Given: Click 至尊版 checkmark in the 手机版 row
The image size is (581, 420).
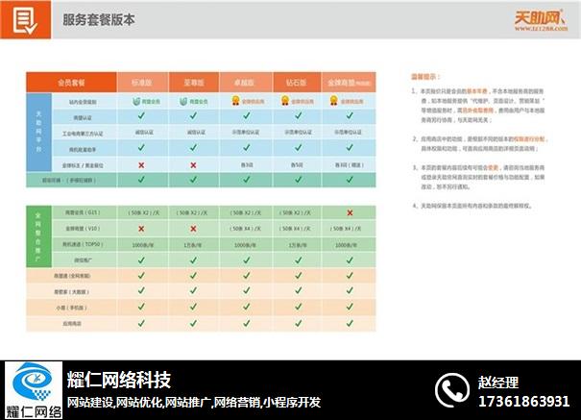Looking at the screenshot, I should pyautogui.click(x=193, y=307).
